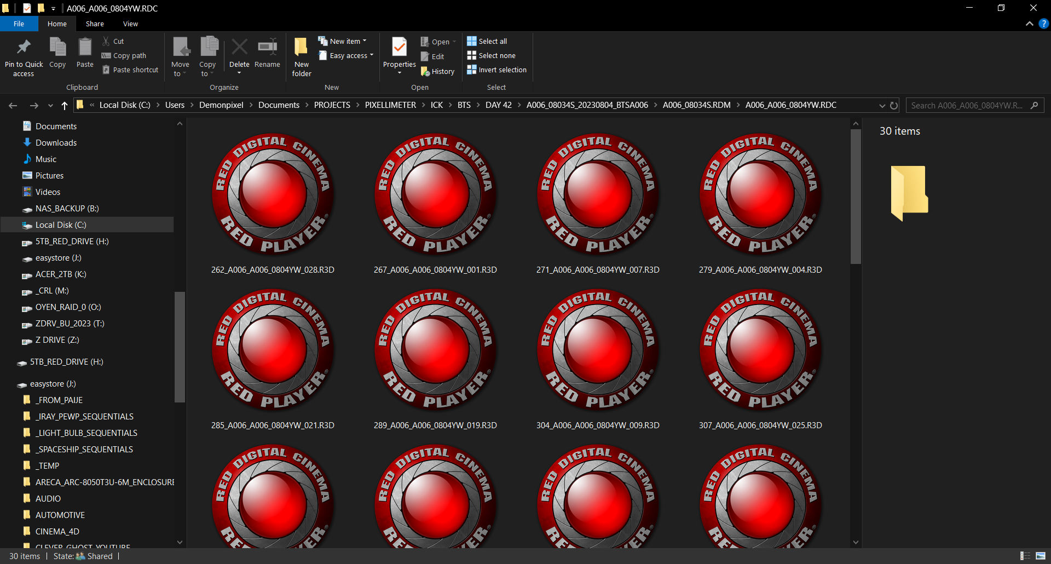Click the Cut scissors command
The width and height of the screenshot is (1051, 564).
click(113, 41)
